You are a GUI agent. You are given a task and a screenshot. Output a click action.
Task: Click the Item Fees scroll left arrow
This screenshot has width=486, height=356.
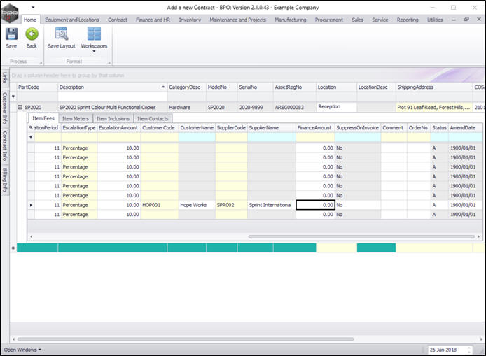tap(31, 237)
